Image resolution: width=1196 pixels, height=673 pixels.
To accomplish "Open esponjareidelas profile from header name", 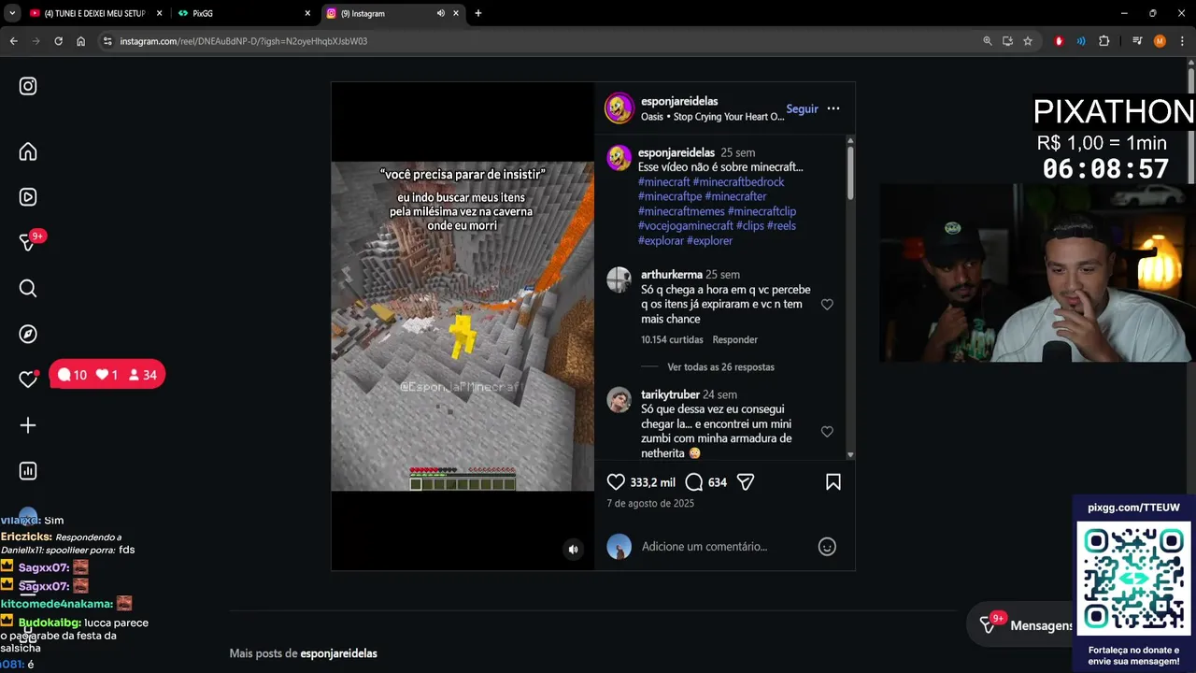I will tap(679, 101).
